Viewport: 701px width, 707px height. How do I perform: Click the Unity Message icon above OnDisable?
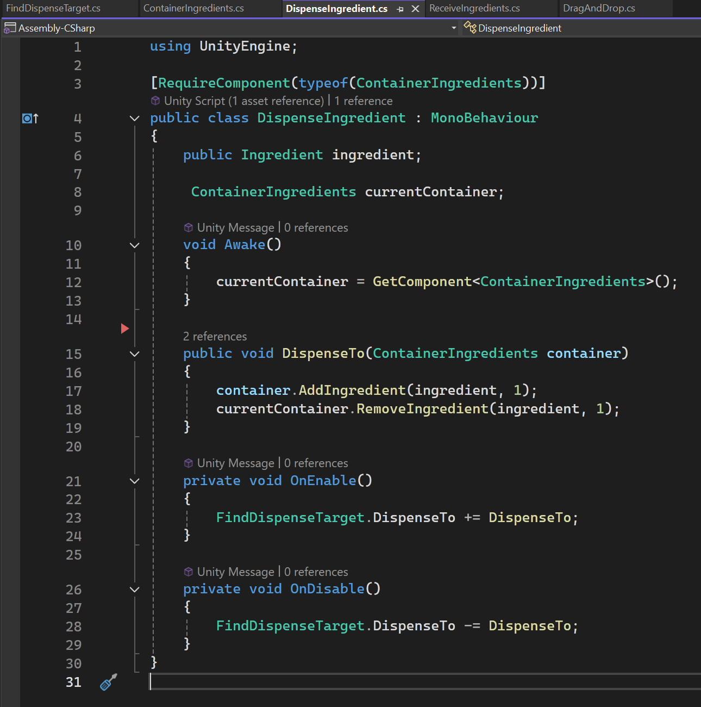189,572
